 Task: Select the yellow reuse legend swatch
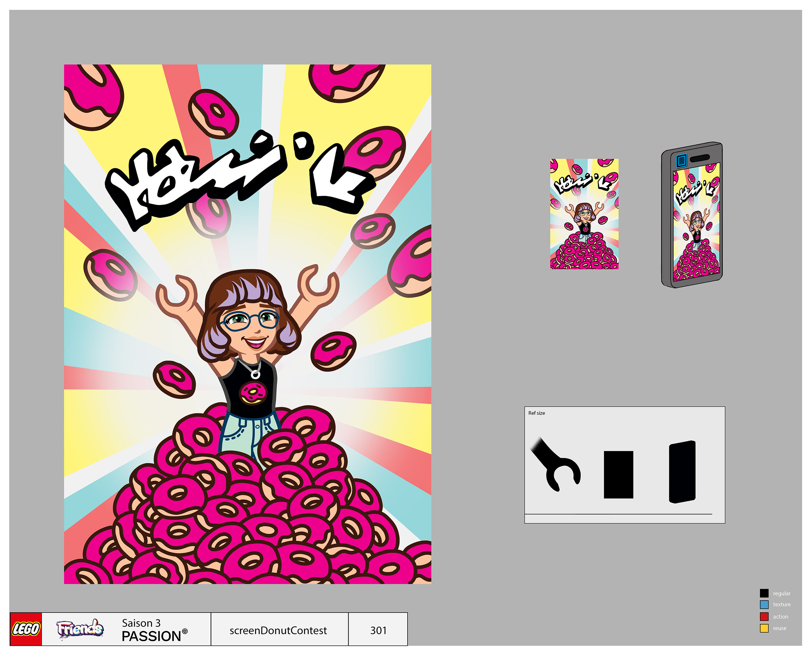click(764, 628)
